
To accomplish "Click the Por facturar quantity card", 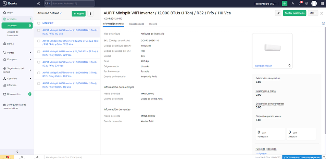I will click(x=270, y=134).
